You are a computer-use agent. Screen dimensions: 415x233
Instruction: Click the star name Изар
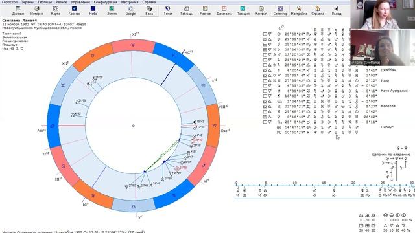[x=385, y=80]
